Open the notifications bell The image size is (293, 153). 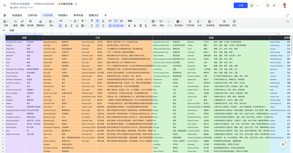pyautogui.click(x=252, y=5)
